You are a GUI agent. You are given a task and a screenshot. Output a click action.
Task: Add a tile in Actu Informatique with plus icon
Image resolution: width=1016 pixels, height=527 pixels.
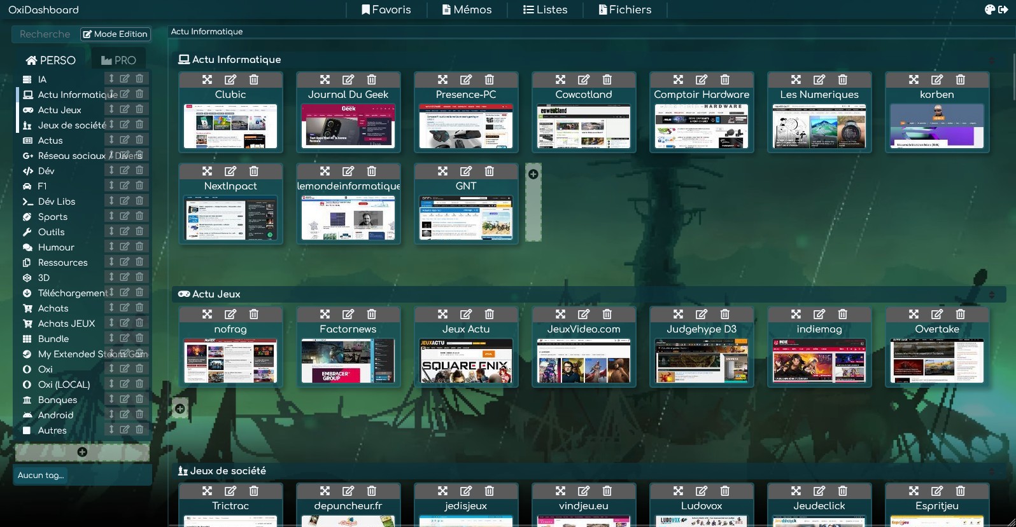pyautogui.click(x=533, y=174)
